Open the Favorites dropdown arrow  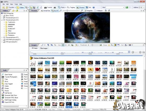tap(15, 8)
